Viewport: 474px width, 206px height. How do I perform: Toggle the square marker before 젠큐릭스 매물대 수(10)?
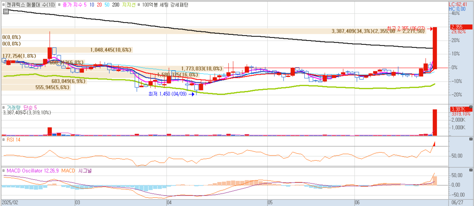click(3, 5)
